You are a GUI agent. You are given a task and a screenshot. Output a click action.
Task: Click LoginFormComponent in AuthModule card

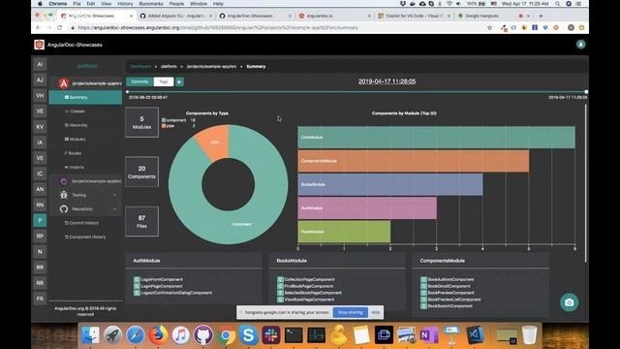pyautogui.click(x=162, y=279)
